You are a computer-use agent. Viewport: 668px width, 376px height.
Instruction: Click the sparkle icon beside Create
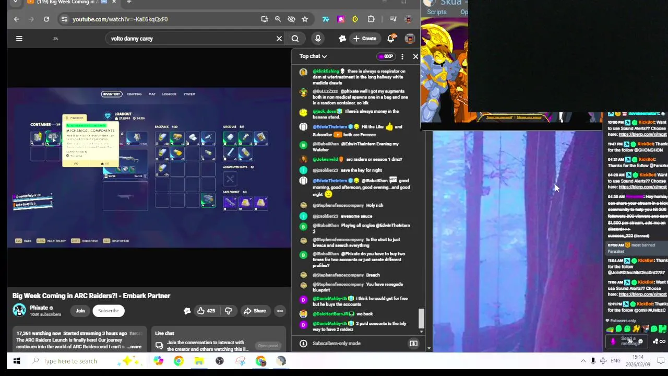click(342, 38)
